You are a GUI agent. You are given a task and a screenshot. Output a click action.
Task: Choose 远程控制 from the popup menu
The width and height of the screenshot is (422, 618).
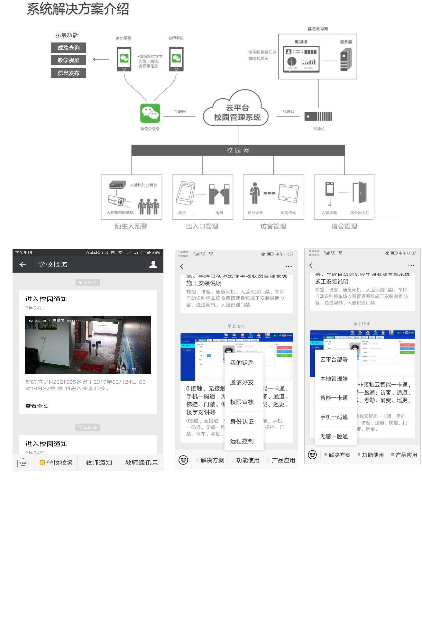(244, 441)
